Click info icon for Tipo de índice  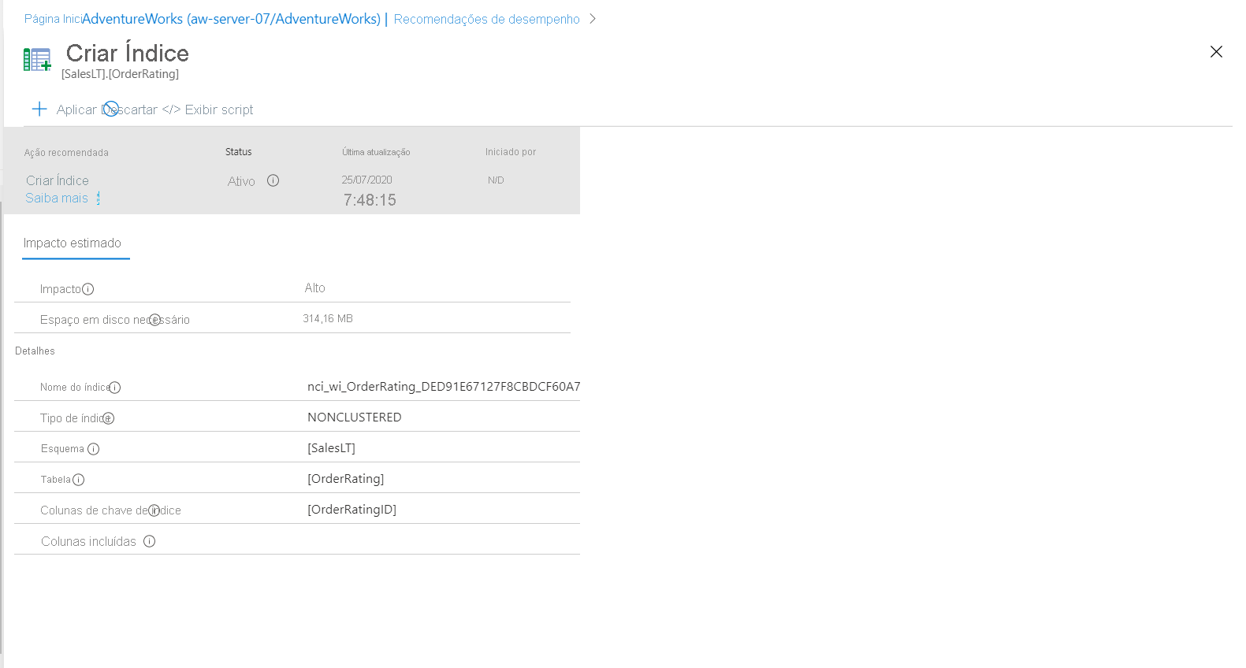coord(109,418)
